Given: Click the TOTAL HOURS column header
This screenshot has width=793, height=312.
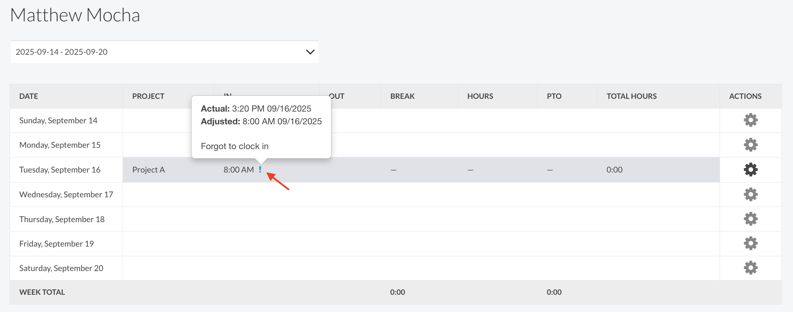Looking at the screenshot, I should click(631, 96).
